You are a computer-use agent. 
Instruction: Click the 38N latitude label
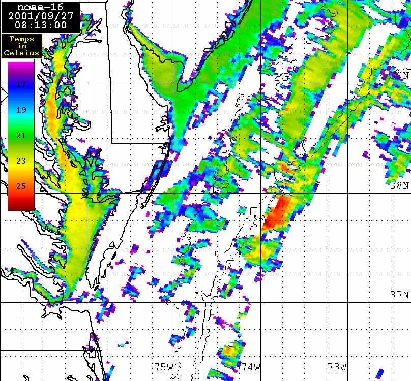coord(399,185)
